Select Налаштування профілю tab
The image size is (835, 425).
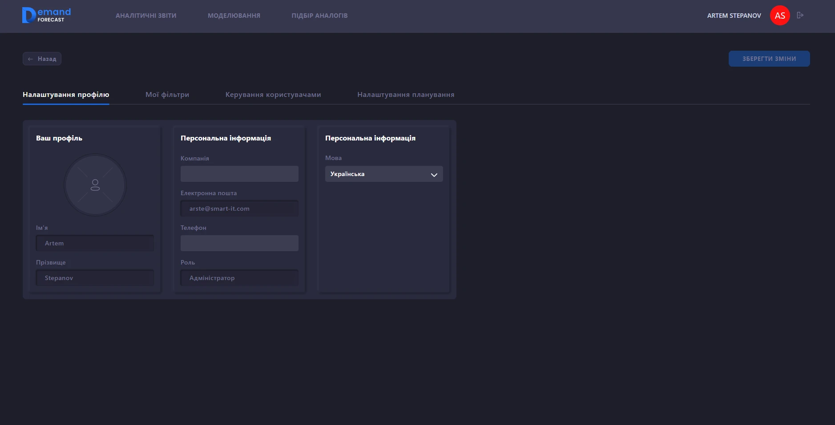pos(66,95)
